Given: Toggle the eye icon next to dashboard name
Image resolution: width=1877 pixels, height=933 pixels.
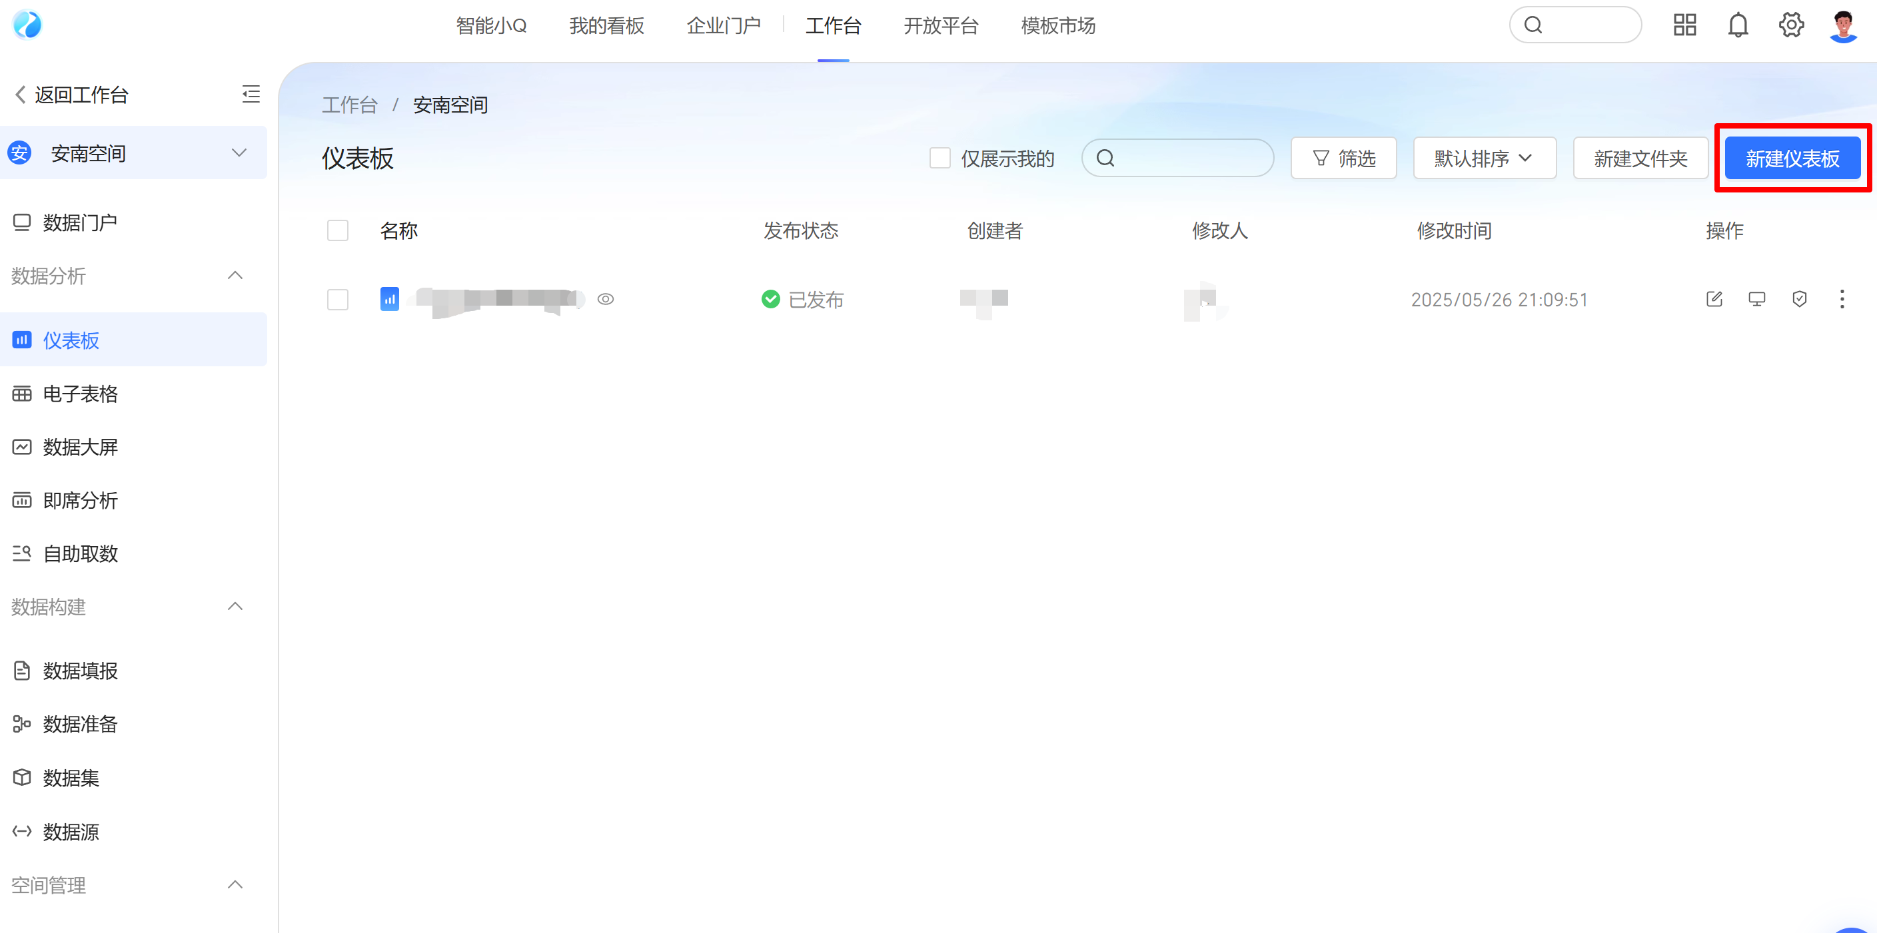Looking at the screenshot, I should (x=605, y=300).
